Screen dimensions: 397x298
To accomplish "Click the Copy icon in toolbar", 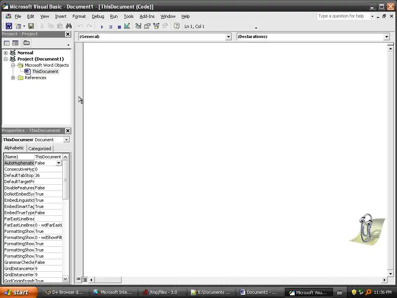I will click(51, 26).
